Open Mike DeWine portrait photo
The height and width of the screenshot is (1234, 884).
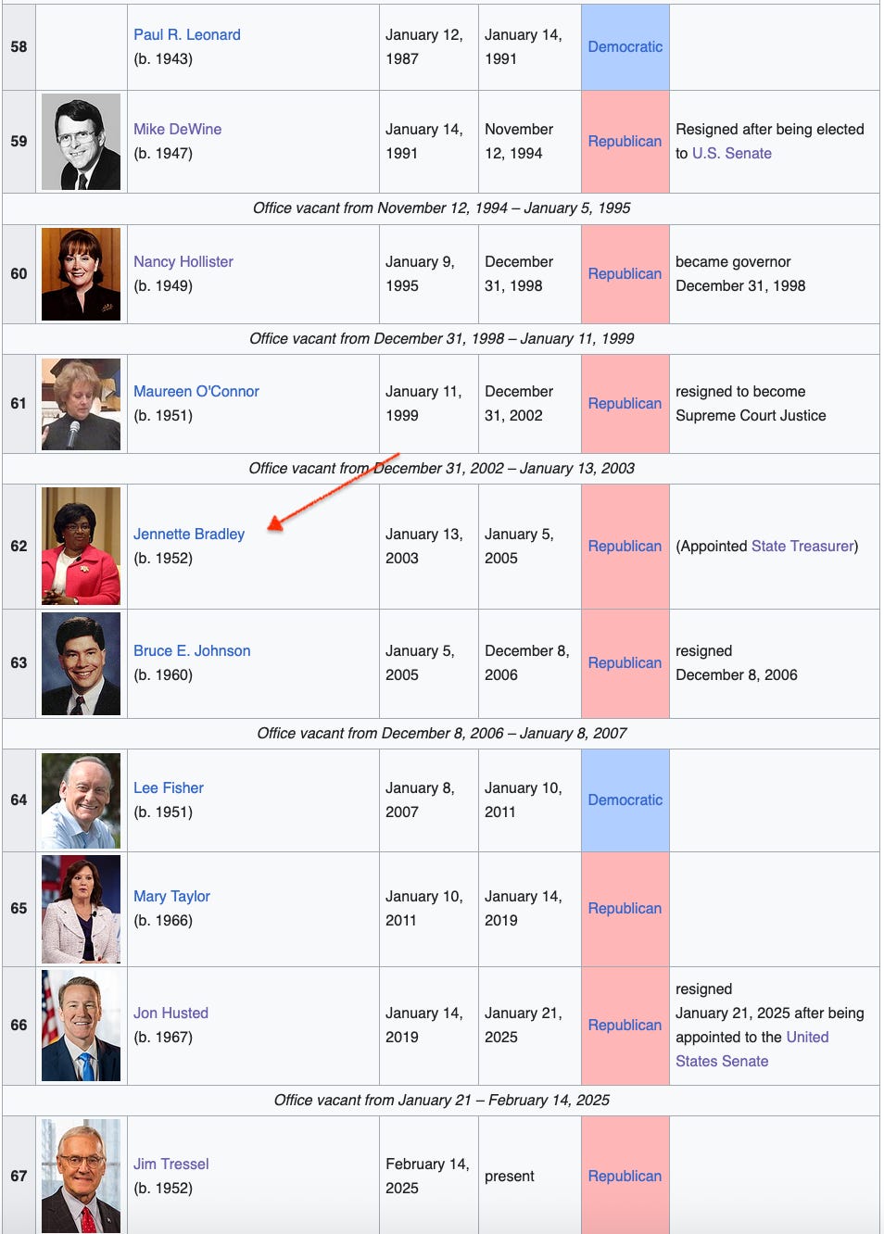click(81, 142)
